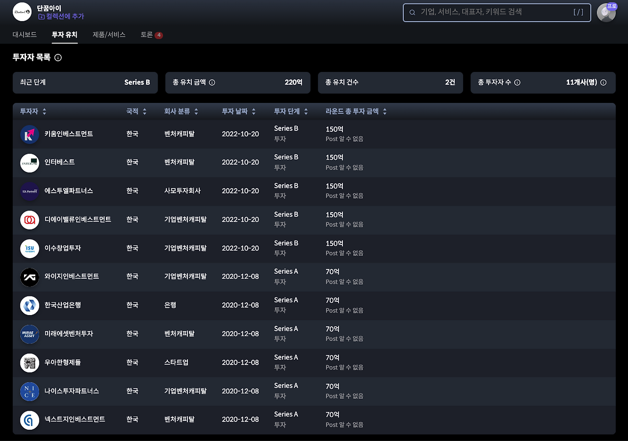Open 와이지인베스트먼트 investor logo
The width and height of the screenshot is (628, 441).
coord(29,277)
